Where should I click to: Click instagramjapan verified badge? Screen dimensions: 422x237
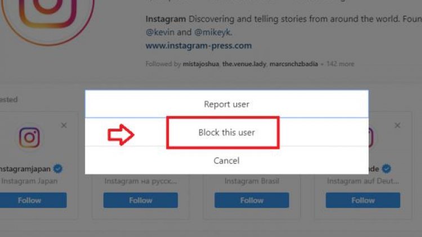point(58,168)
